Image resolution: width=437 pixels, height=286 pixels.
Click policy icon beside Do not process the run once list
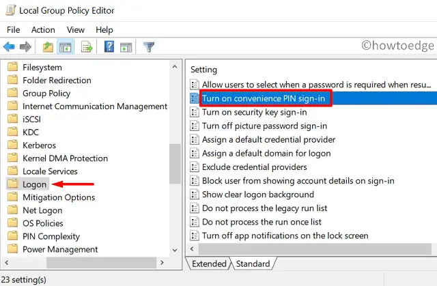(194, 222)
